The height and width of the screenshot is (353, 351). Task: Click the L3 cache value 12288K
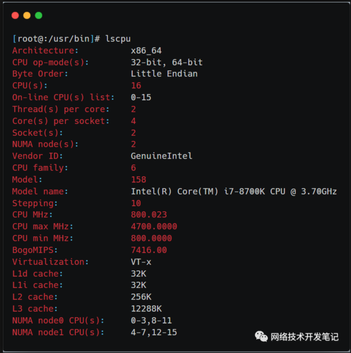pos(146,309)
